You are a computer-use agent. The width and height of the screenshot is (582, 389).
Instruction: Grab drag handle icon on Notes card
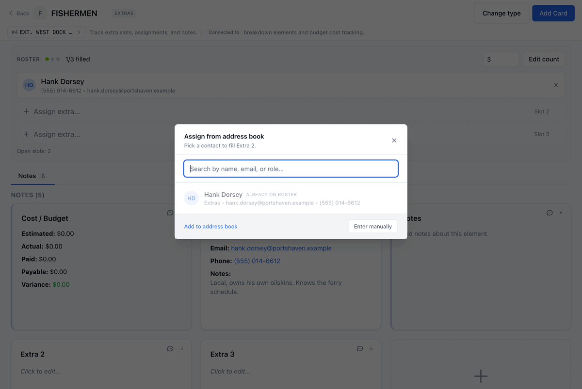pyautogui.click(x=561, y=213)
